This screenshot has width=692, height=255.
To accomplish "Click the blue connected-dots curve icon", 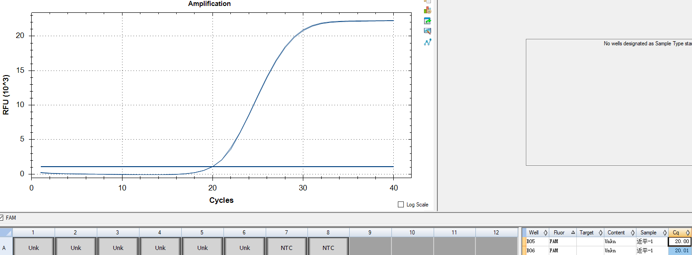I will (x=428, y=42).
